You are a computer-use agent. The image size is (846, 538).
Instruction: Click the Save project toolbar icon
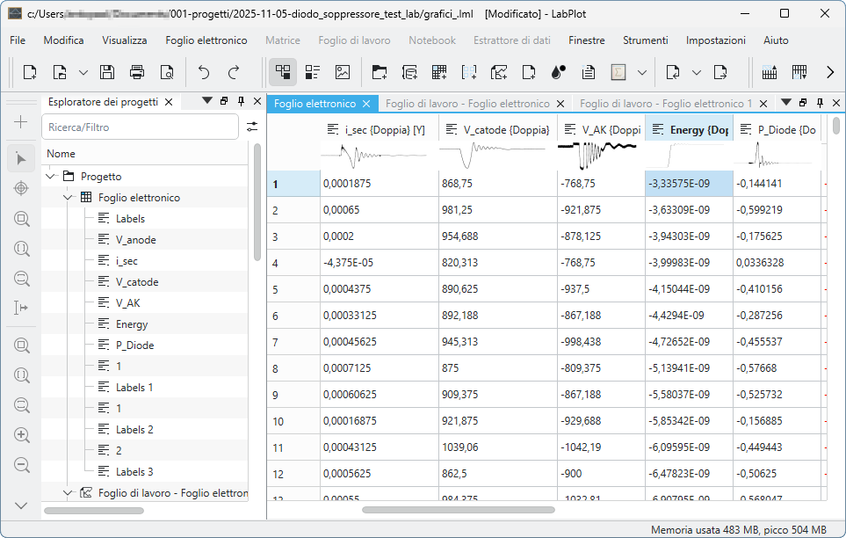[x=107, y=73]
